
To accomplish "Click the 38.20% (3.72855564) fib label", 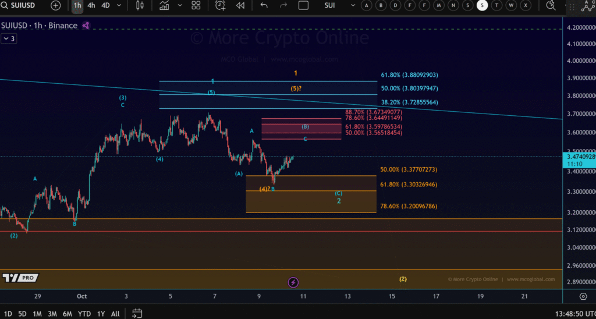I will tap(409, 102).
